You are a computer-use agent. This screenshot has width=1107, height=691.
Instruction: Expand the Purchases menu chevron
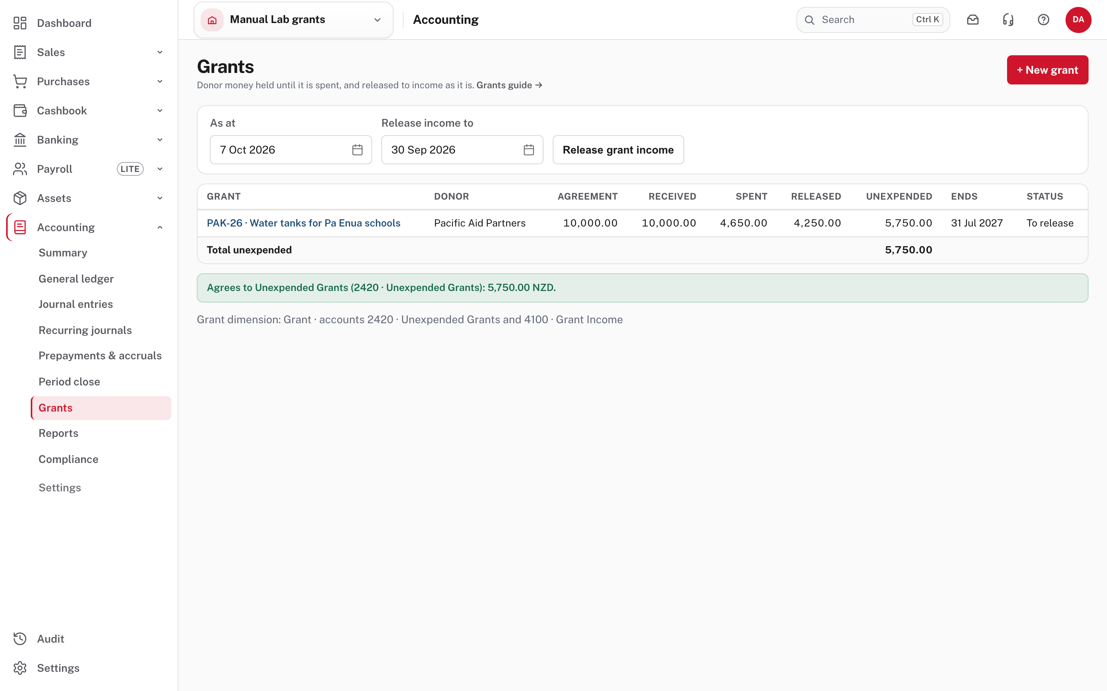(160, 81)
